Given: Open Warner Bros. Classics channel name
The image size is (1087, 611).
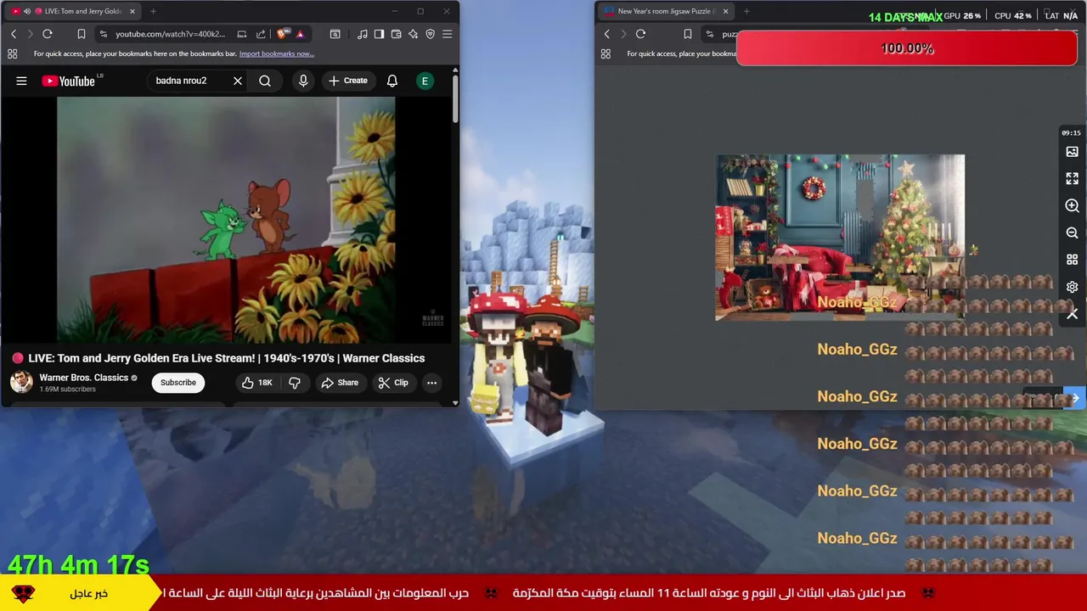Looking at the screenshot, I should [83, 378].
